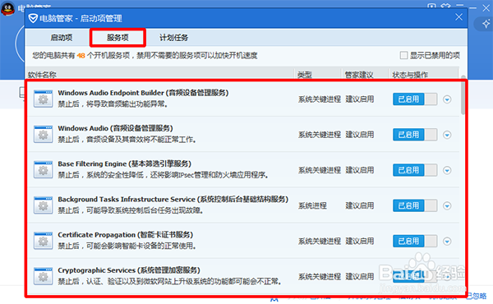
Task: Toggle the Certificate Propagation enabled switch
Action: pyautogui.click(x=415, y=241)
